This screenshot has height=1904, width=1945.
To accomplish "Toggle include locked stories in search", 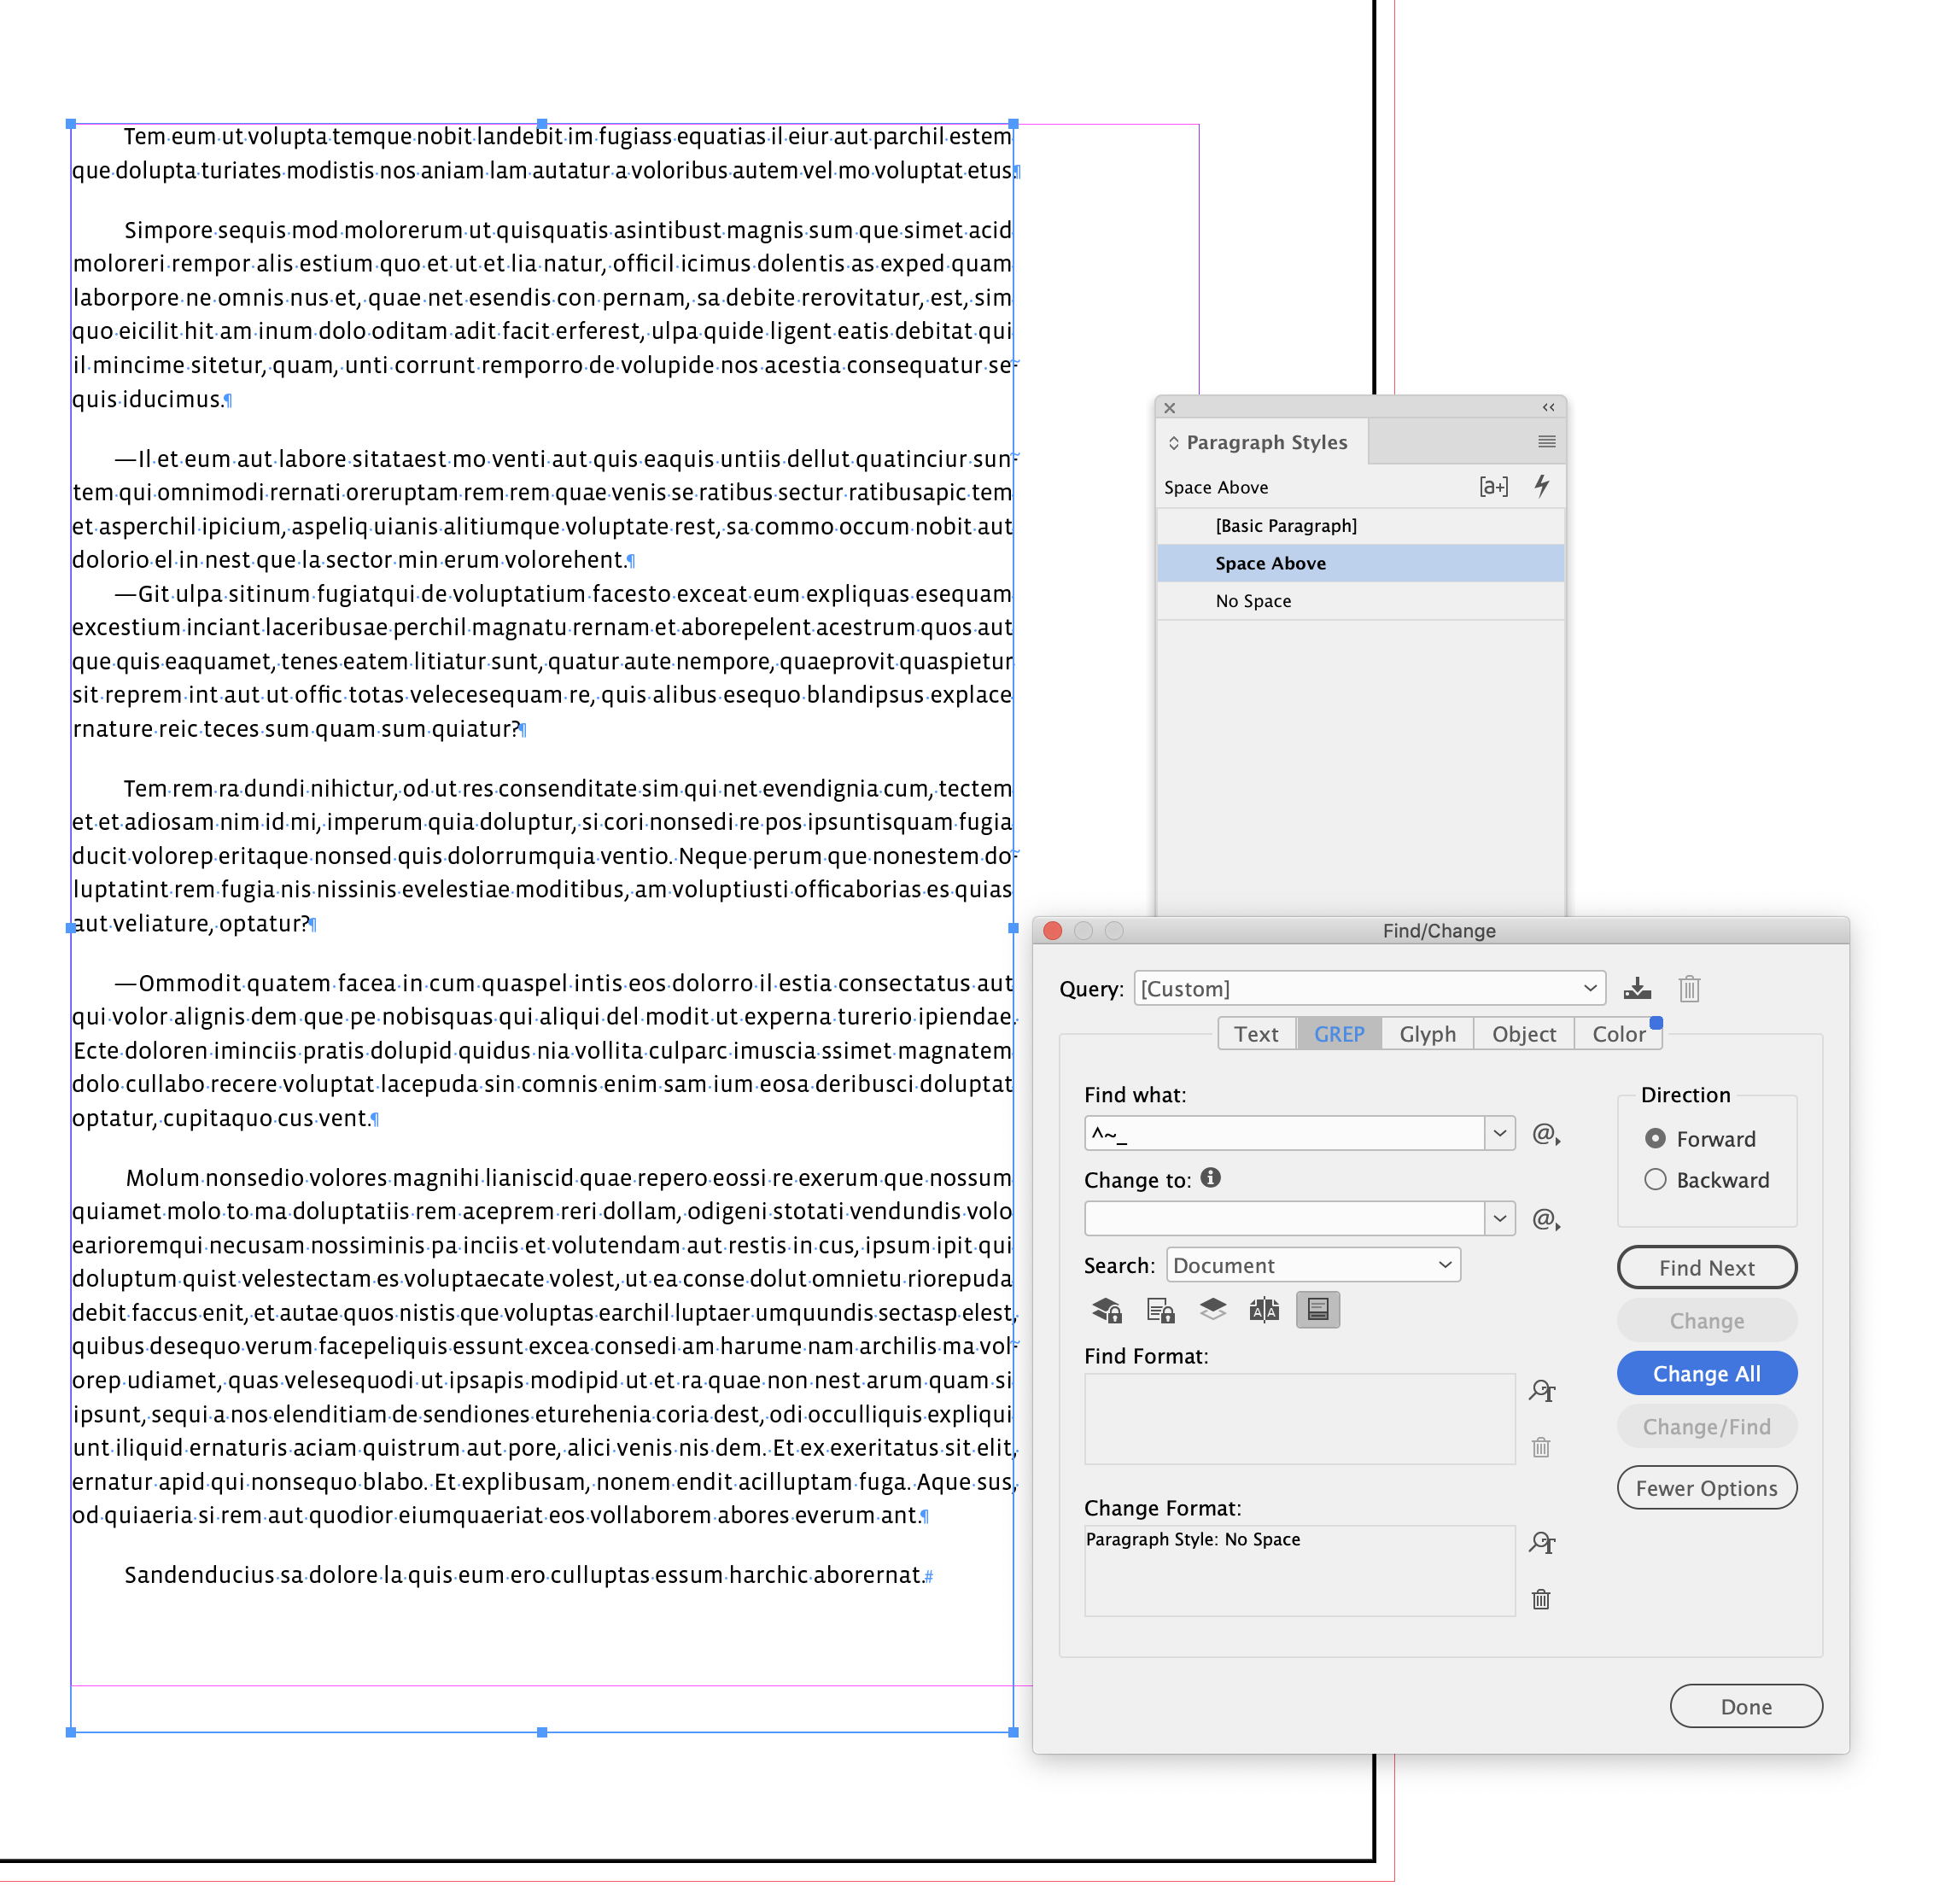I will pos(1160,1309).
